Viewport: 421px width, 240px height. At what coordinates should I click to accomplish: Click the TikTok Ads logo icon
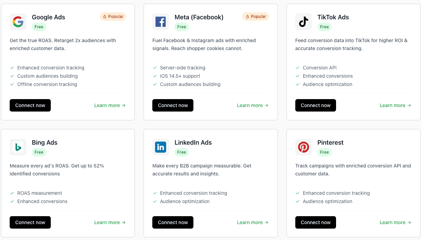(303, 21)
